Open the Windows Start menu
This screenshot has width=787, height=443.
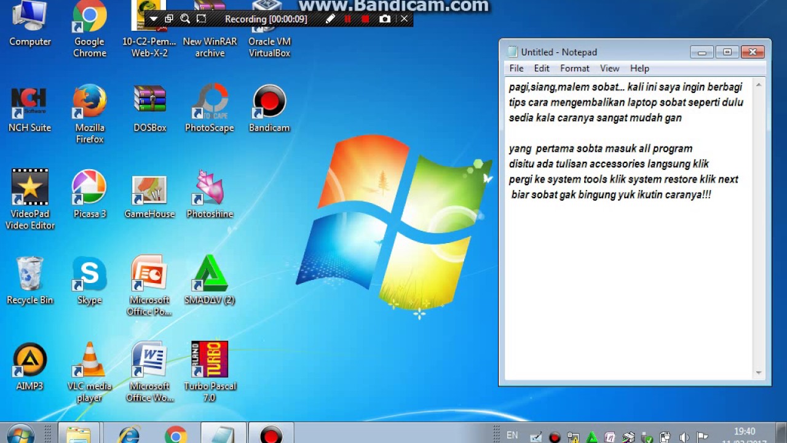click(x=20, y=434)
